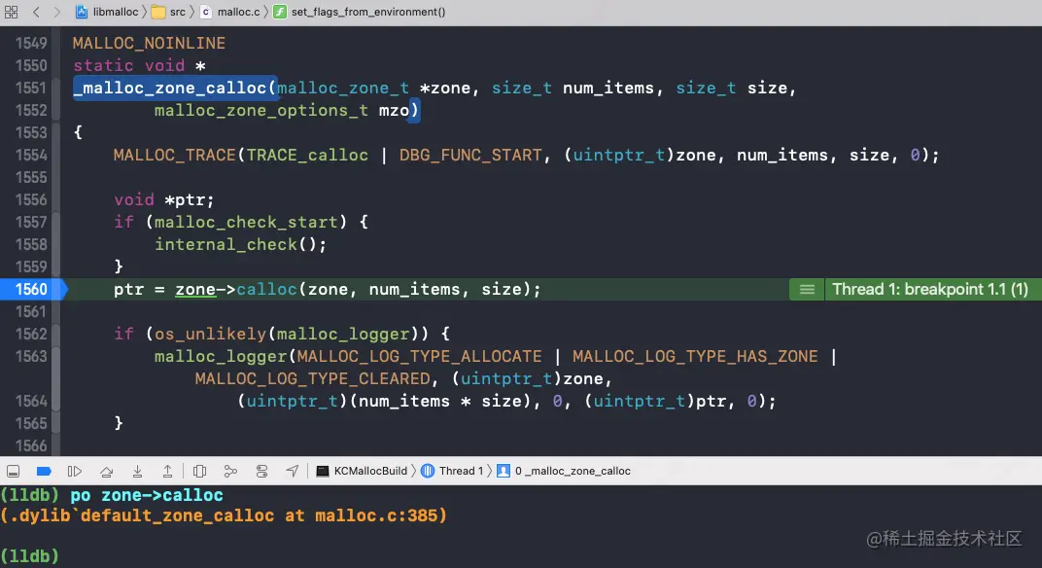Step over the current line
Screen dimensions: 1042x568
[106, 472]
